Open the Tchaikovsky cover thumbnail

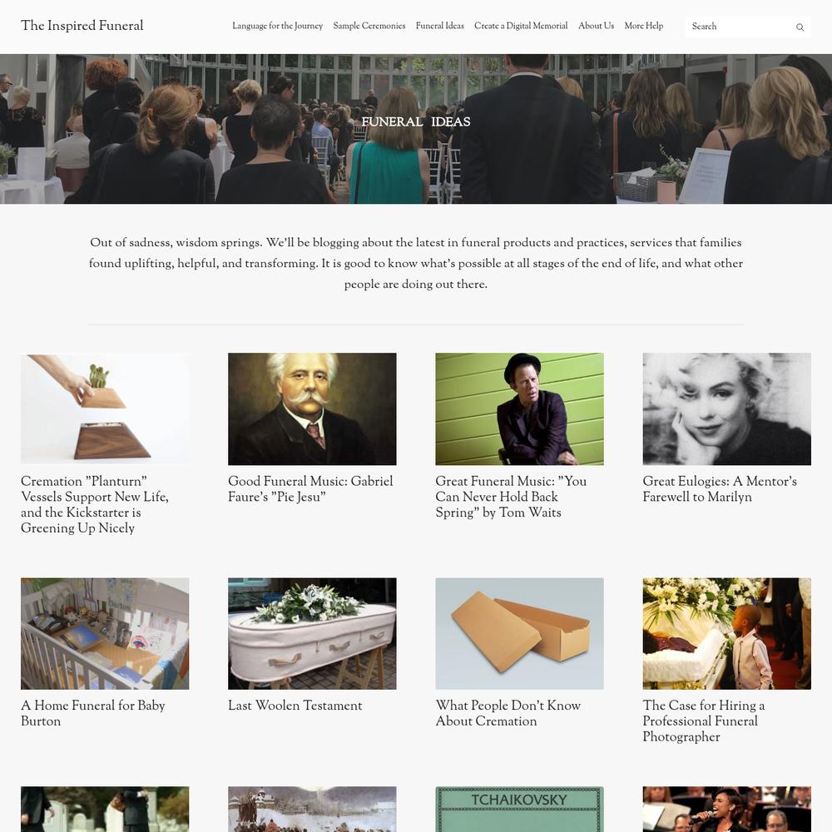pyautogui.click(x=519, y=810)
